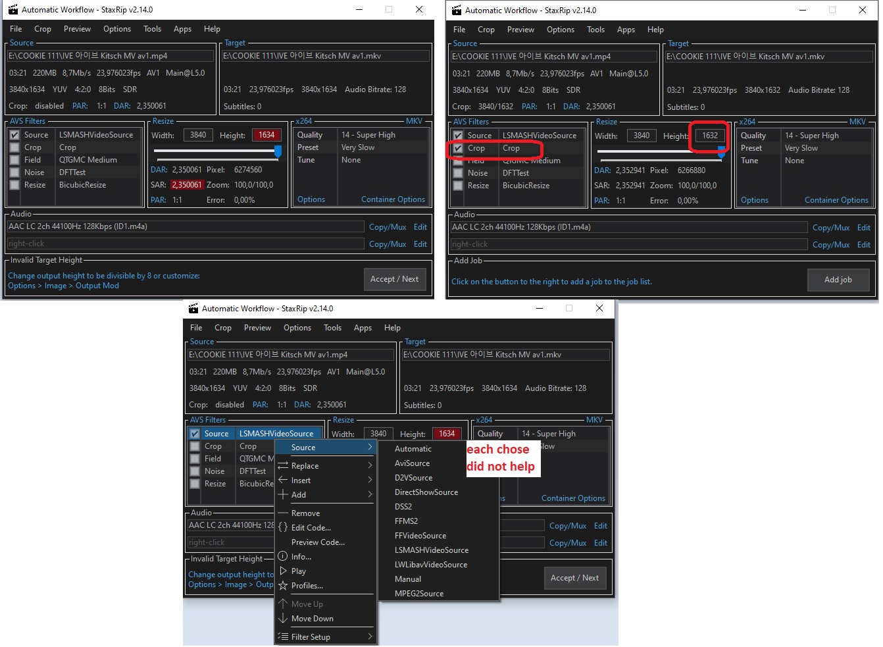Click the Add plus icon in the context menu
The width and height of the screenshot is (883, 647).
(283, 494)
